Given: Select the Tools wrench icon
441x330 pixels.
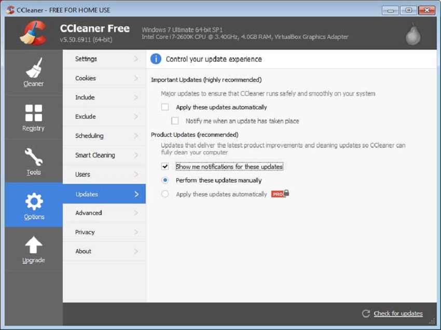Looking at the screenshot, I should pos(34,157).
